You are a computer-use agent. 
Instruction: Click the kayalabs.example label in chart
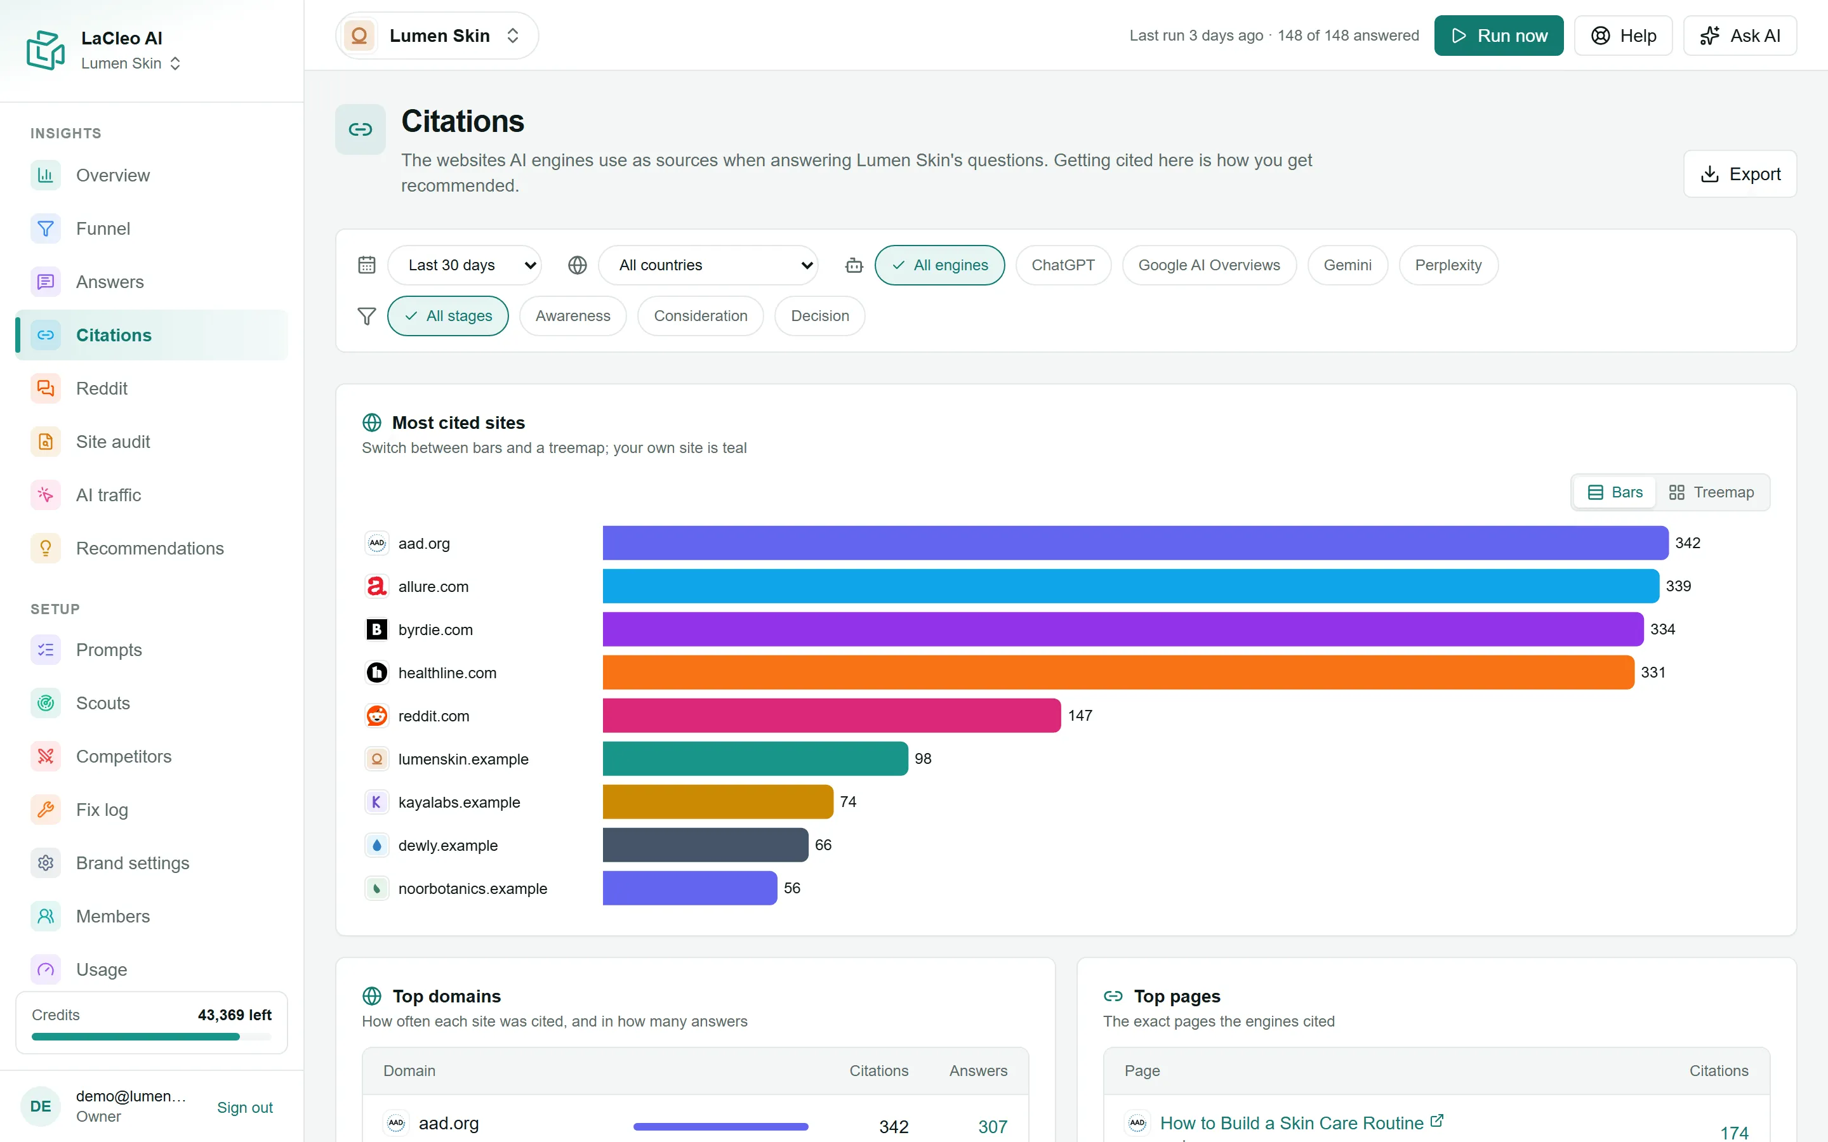[x=460, y=802]
